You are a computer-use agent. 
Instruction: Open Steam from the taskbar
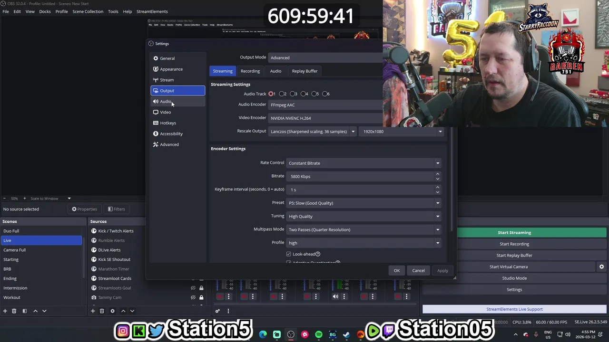(x=346, y=334)
